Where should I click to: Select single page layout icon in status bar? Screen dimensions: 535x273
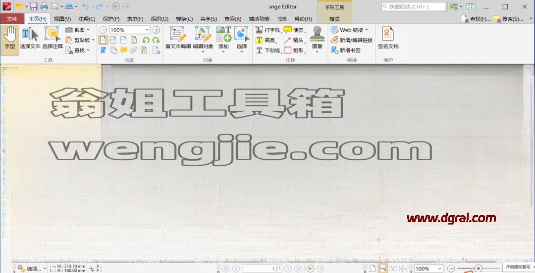[373, 269]
